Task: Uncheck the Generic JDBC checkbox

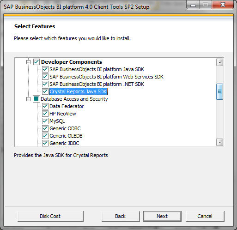Action: tap(45, 143)
